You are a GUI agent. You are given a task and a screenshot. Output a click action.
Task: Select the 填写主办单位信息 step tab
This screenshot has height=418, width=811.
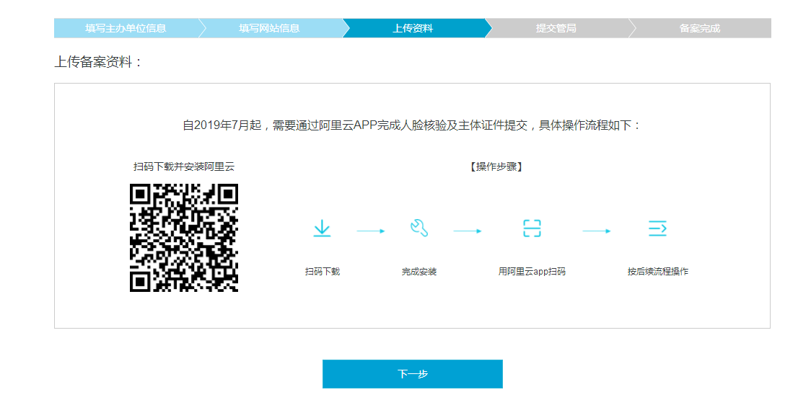(126, 28)
